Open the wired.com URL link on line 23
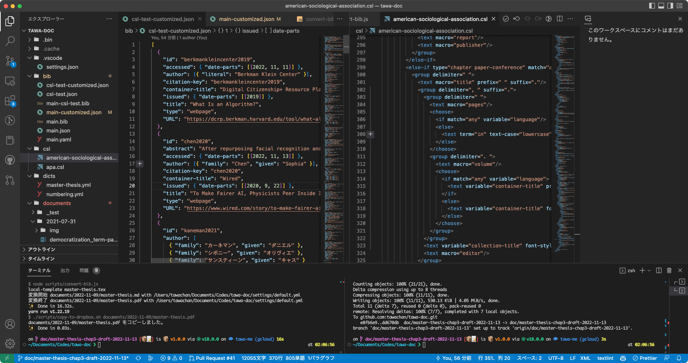688x363 pixels. pyautogui.click(x=253, y=208)
